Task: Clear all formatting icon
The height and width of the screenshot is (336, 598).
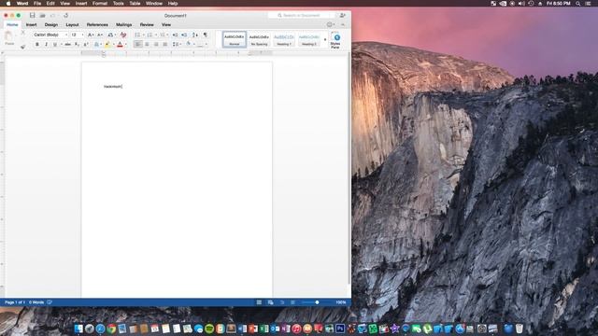Action: tap(123, 35)
